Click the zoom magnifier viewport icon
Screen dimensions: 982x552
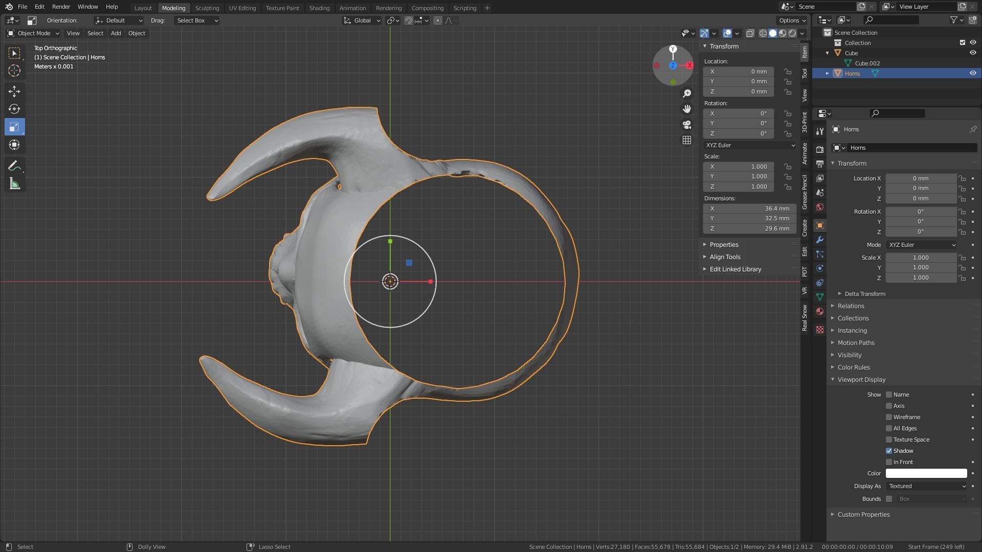coord(687,94)
